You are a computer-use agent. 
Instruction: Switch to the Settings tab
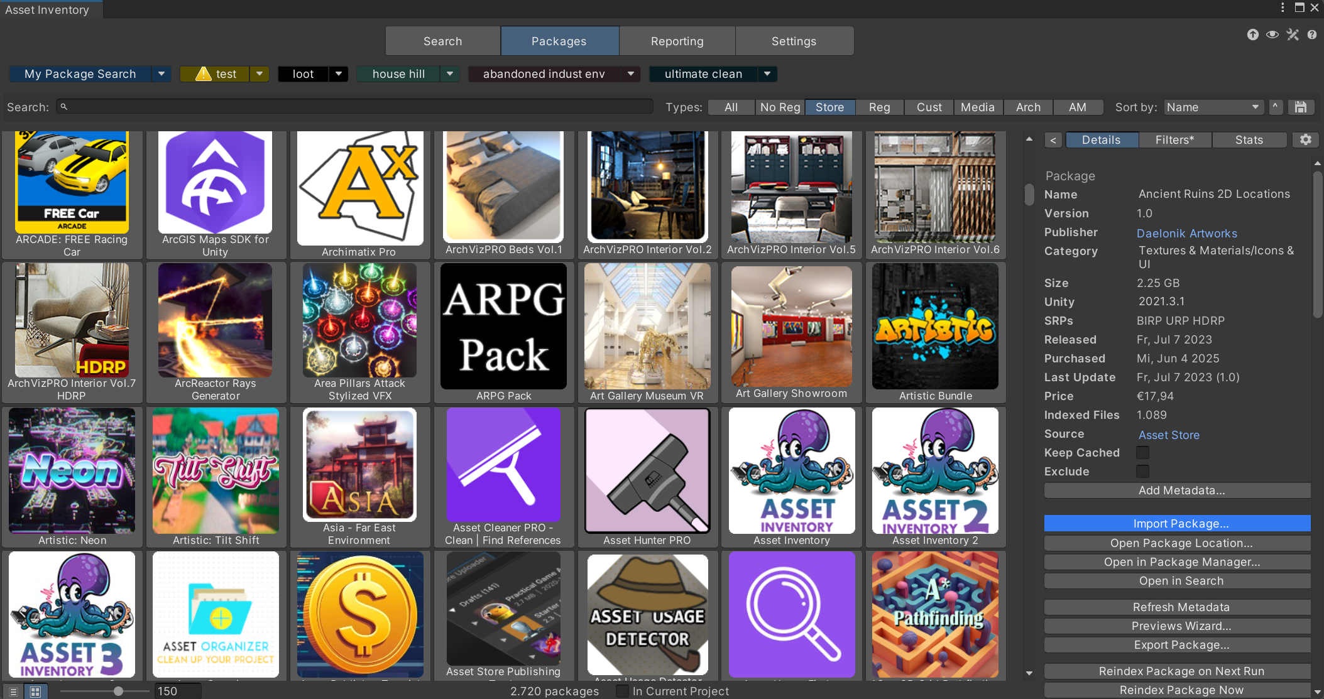point(794,41)
